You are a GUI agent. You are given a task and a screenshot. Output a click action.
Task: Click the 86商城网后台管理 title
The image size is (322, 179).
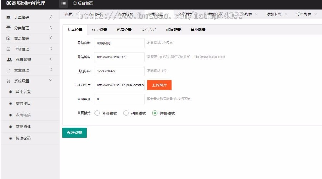point(26,3)
